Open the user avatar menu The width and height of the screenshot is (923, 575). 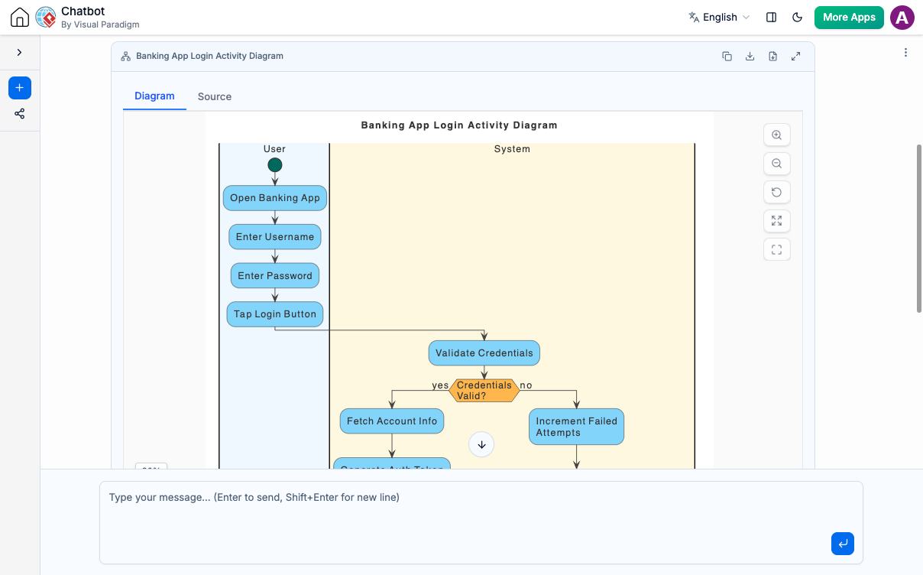[x=902, y=17]
